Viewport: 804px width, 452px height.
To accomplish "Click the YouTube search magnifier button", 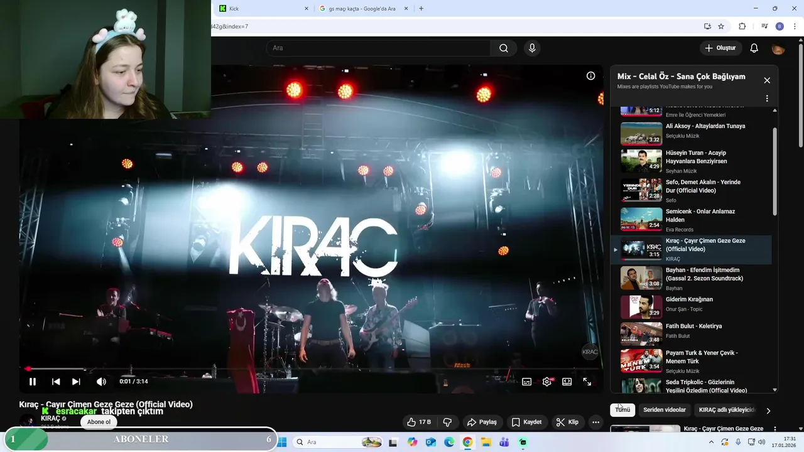I will pyautogui.click(x=504, y=48).
